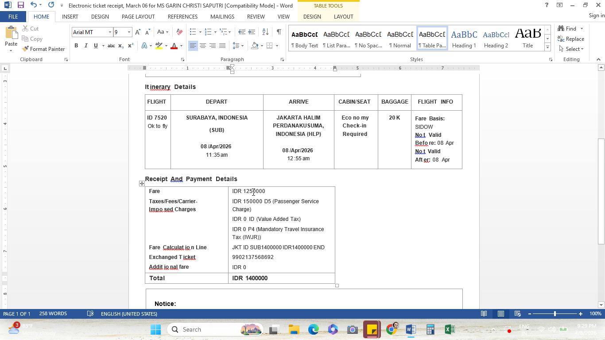The width and height of the screenshot is (605, 340).
Task: Click the Save icon in Quick Access Toolbar
Action: coord(20,5)
